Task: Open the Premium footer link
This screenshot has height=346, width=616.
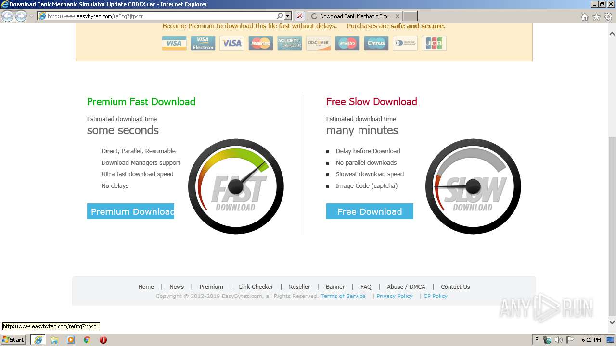Action: (211, 287)
